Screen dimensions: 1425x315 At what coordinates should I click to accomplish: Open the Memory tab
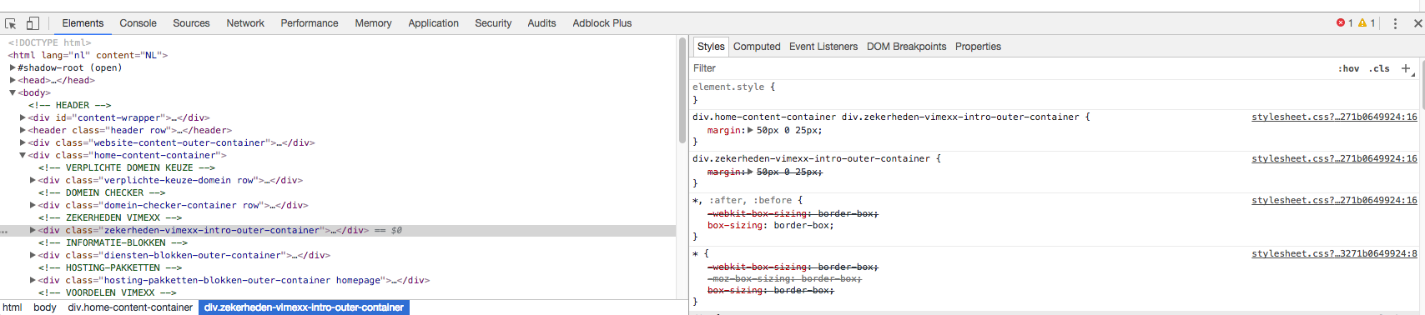(x=373, y=23)
